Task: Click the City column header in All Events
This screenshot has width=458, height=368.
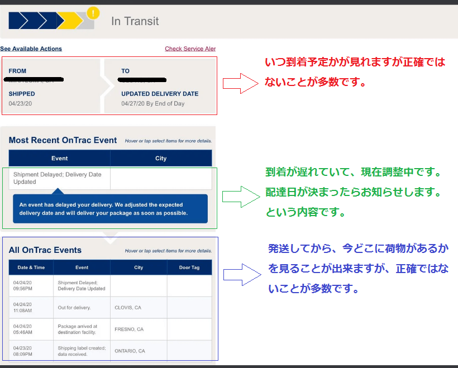Action: pos(139,267)
